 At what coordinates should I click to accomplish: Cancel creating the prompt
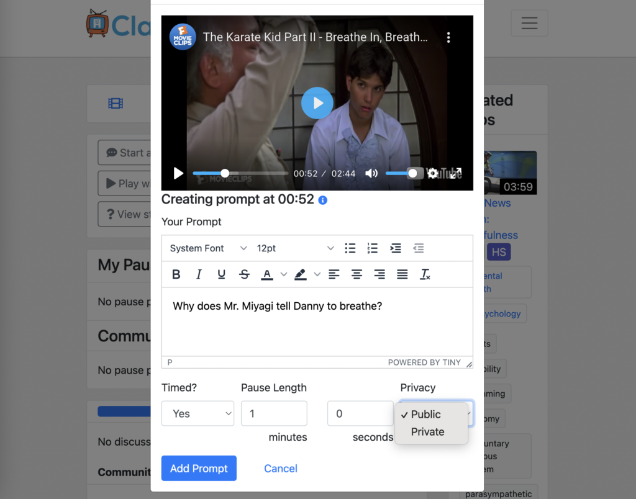click(x=281, y=469)
